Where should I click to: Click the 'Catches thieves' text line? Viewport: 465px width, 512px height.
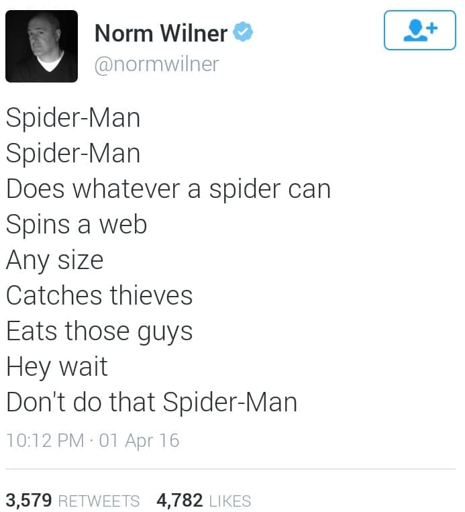(99, 295)
